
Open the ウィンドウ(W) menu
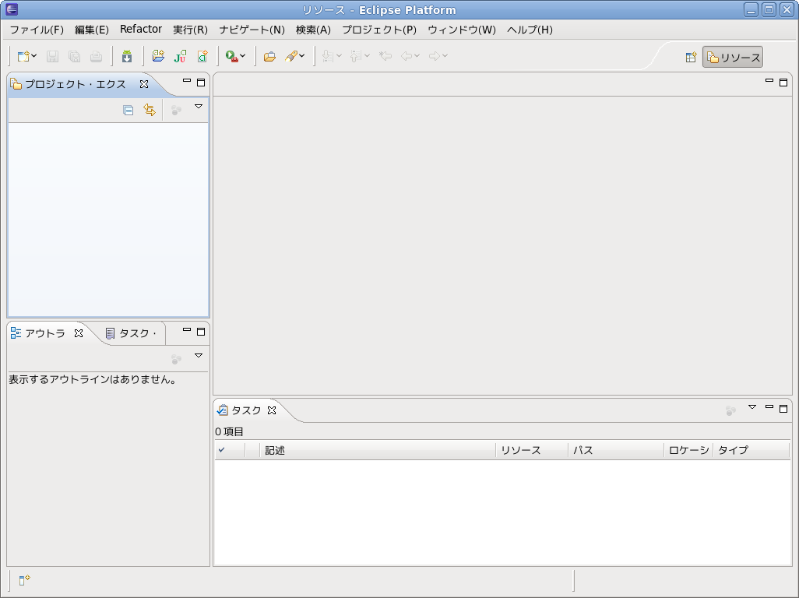[x=462, y=30]
